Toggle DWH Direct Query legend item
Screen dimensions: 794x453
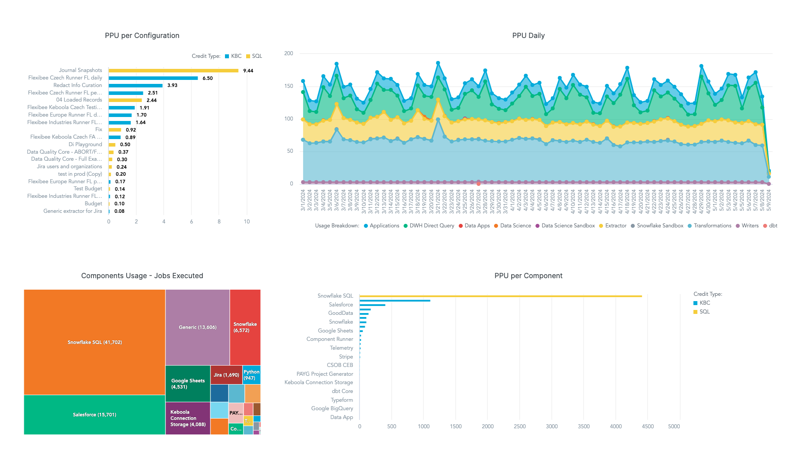pyautogui.click(x=429, y=226)
